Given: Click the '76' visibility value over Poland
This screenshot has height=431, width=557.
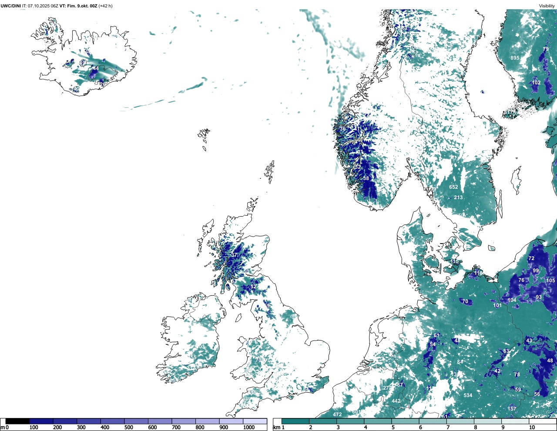Looking at the screenshot, I should (x=522, y=280).
